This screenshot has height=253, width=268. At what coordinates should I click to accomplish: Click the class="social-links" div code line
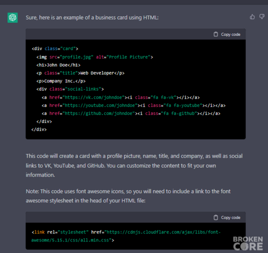pyautogui.click(x=70, y=89)
